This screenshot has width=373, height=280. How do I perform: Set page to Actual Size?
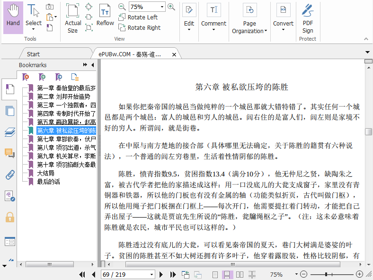(x=73, y=18)
